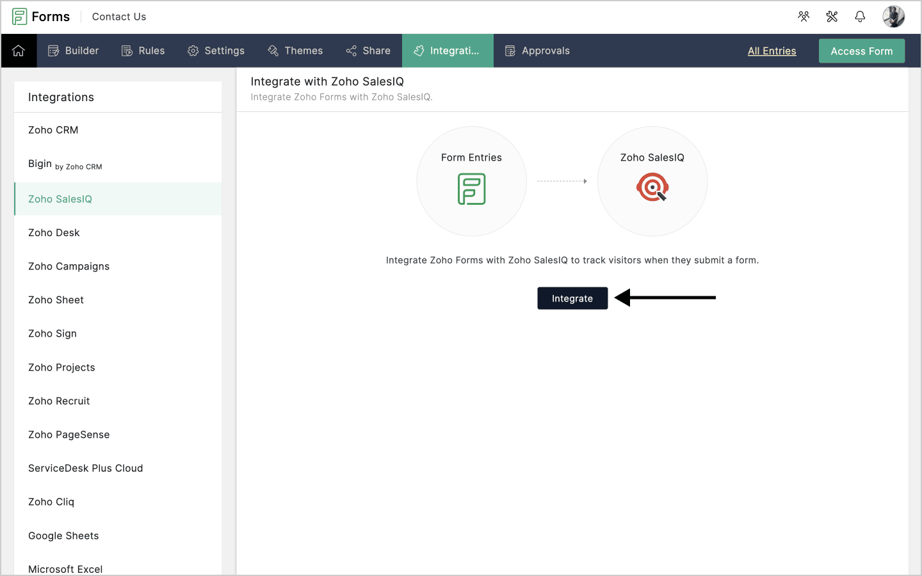Viewport: 922px width, 576px height.
Task: Select Zoho Cliq integration
Action: (118, 502)
